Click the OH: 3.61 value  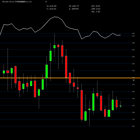click(x=96, y=9)
